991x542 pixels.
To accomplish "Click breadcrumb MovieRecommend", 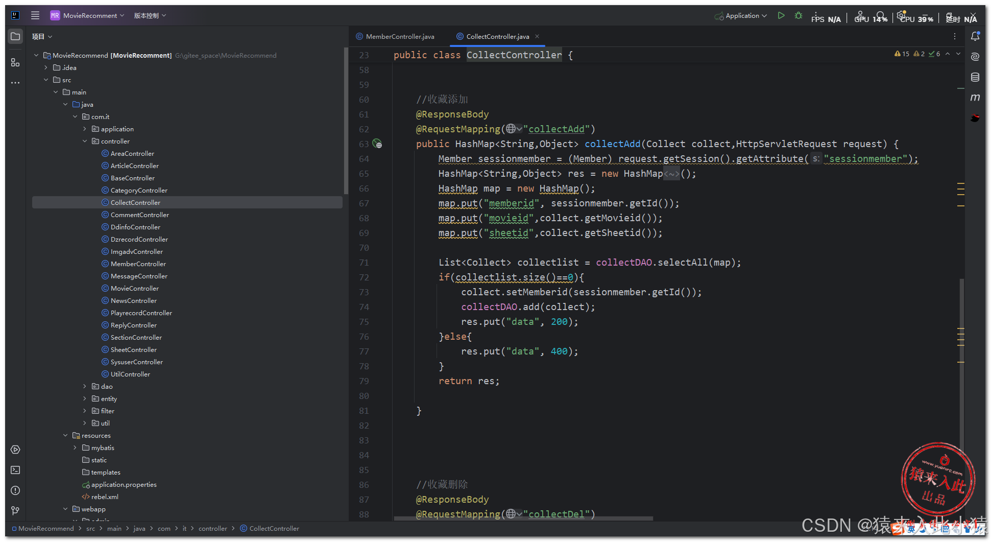I will pos(46,528).
